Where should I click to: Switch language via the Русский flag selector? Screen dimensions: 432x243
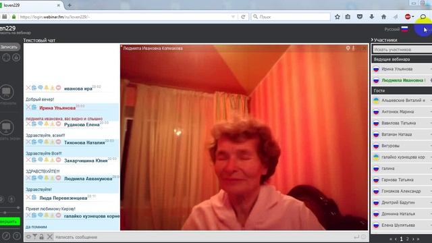[x=396, y=29]
